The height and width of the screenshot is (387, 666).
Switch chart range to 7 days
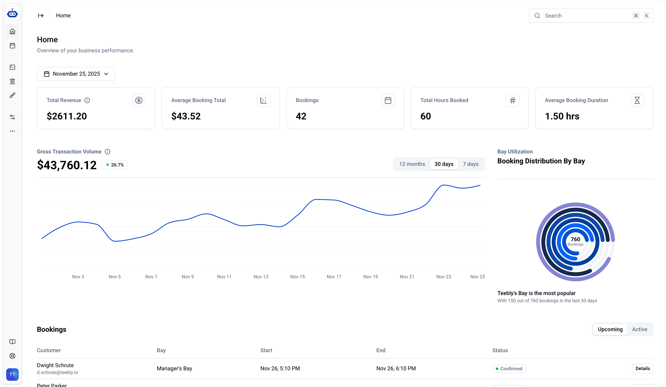click(x=471, y=164)
